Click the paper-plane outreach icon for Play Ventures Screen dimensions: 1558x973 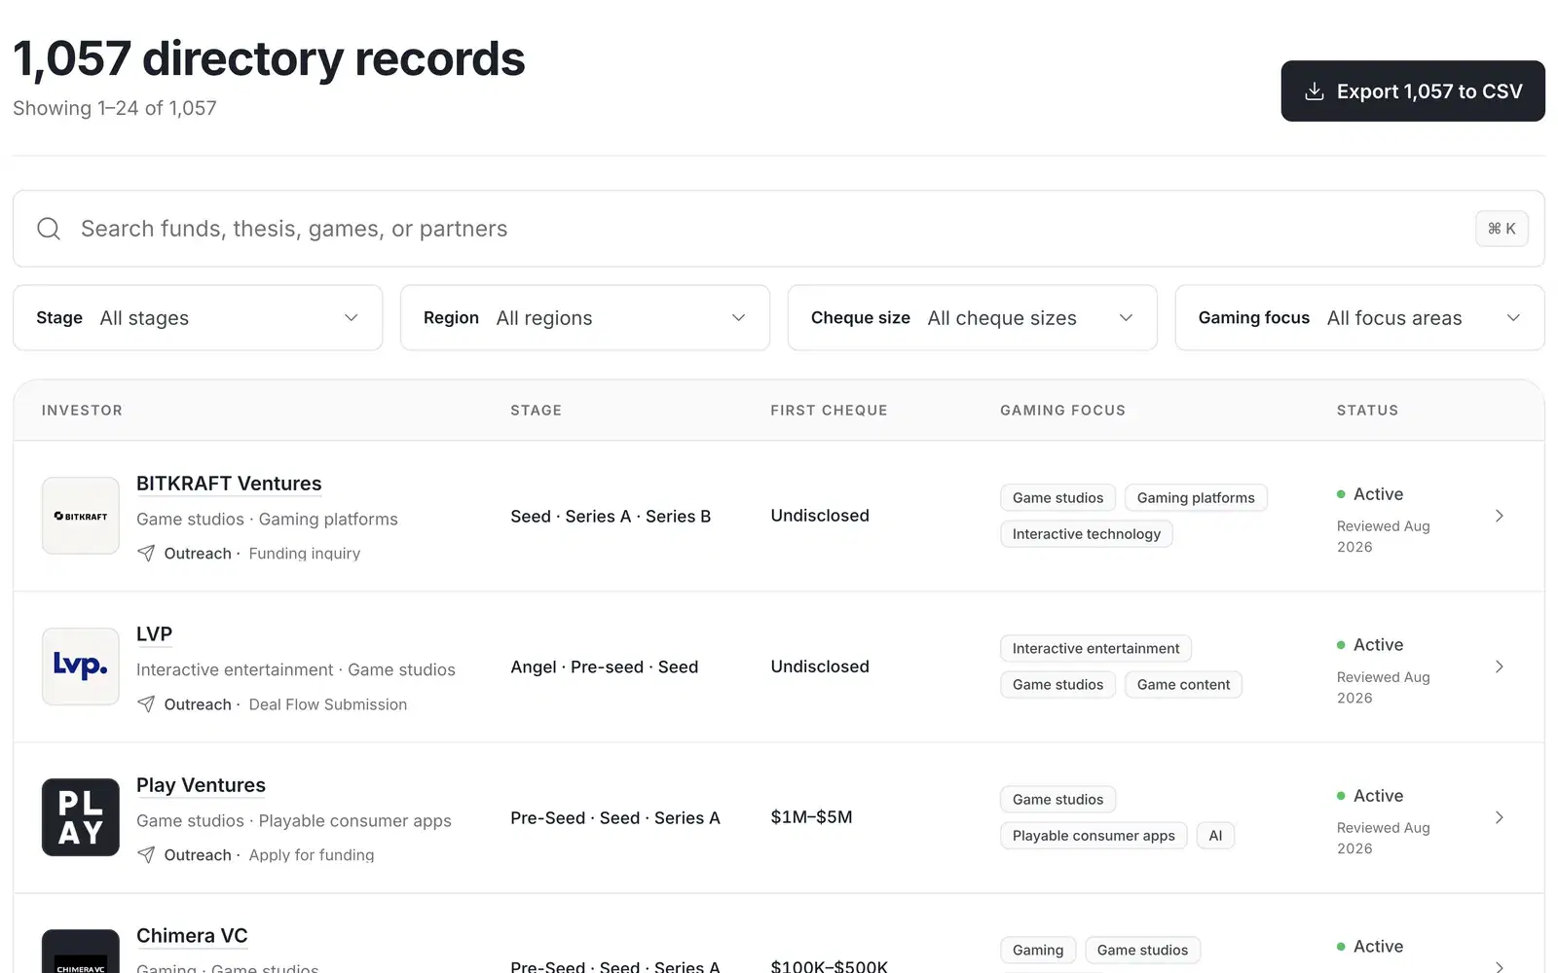[146, 855]
